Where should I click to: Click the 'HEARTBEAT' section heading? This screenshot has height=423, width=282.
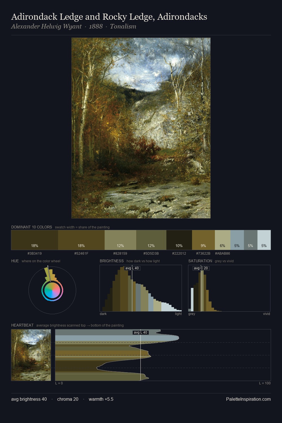pyautogui.click(x=22, y=325)
